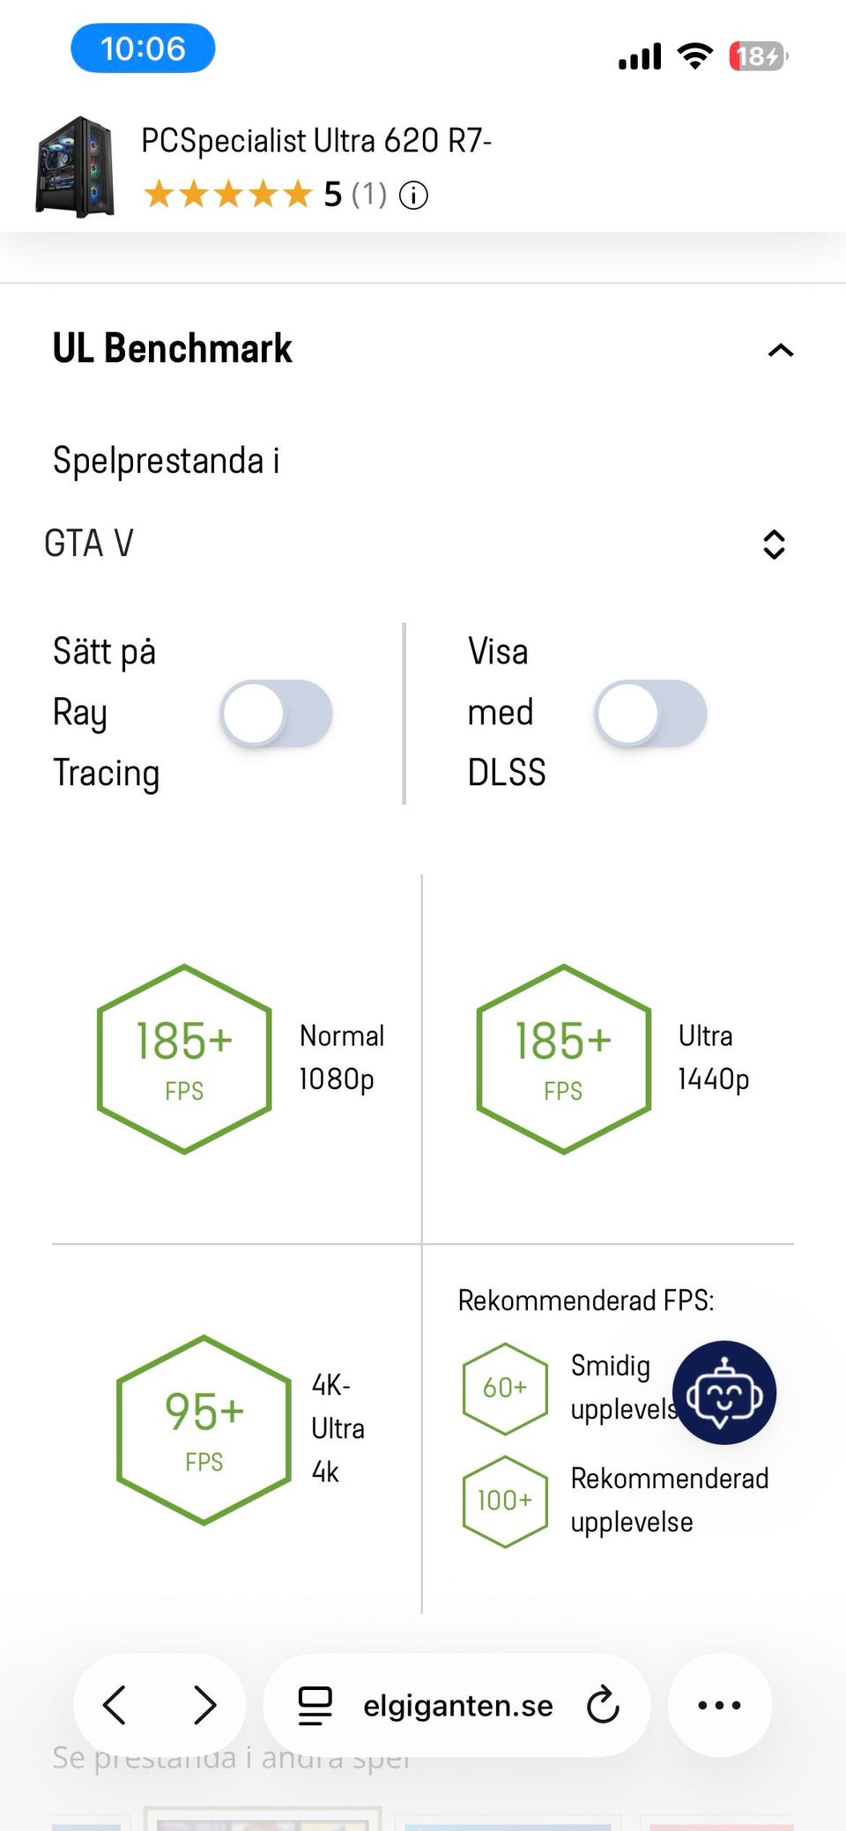Enable the Ray Tracing switch
This screenshot has height=1831, width=846.
(276, 713)
